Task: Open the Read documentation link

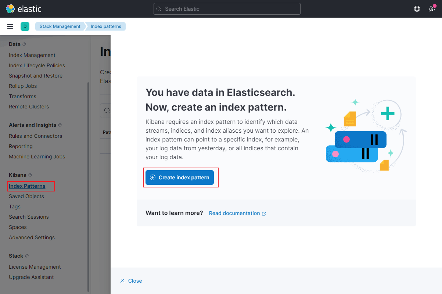Action: click(x=237, y=213)
